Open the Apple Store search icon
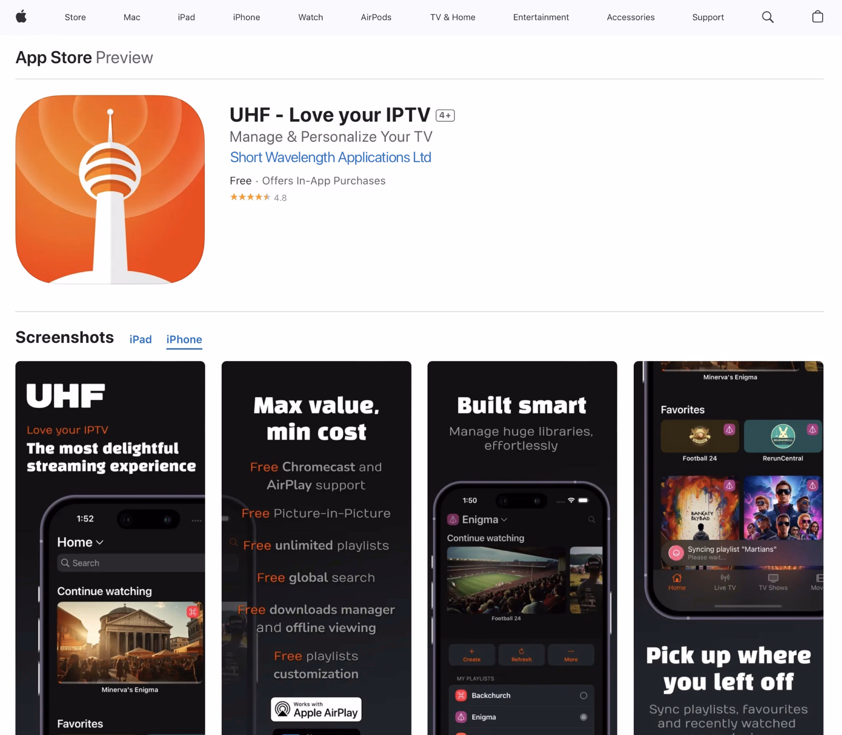The image size is (842, 735). click(x=768, y=17)
